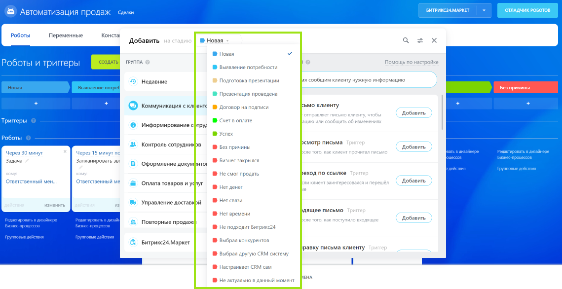Viewport: 562px width, 289px height.
Task: Add the письмо клиенту robot
Action: coord(413,113)
